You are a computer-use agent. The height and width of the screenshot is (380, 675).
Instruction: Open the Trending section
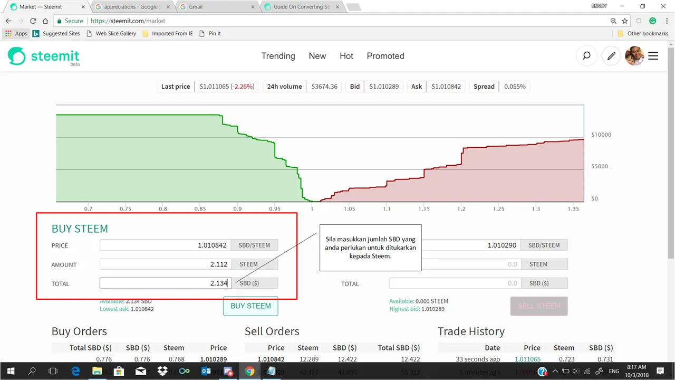tap(278, 56)
